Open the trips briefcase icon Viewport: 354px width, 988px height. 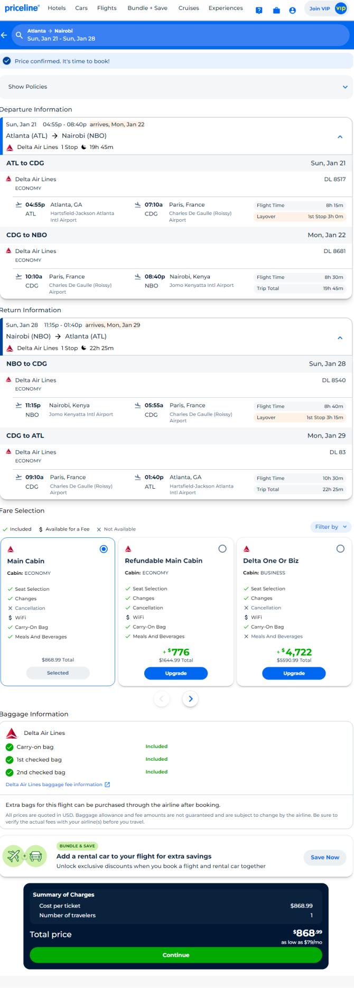pos(276,10)
